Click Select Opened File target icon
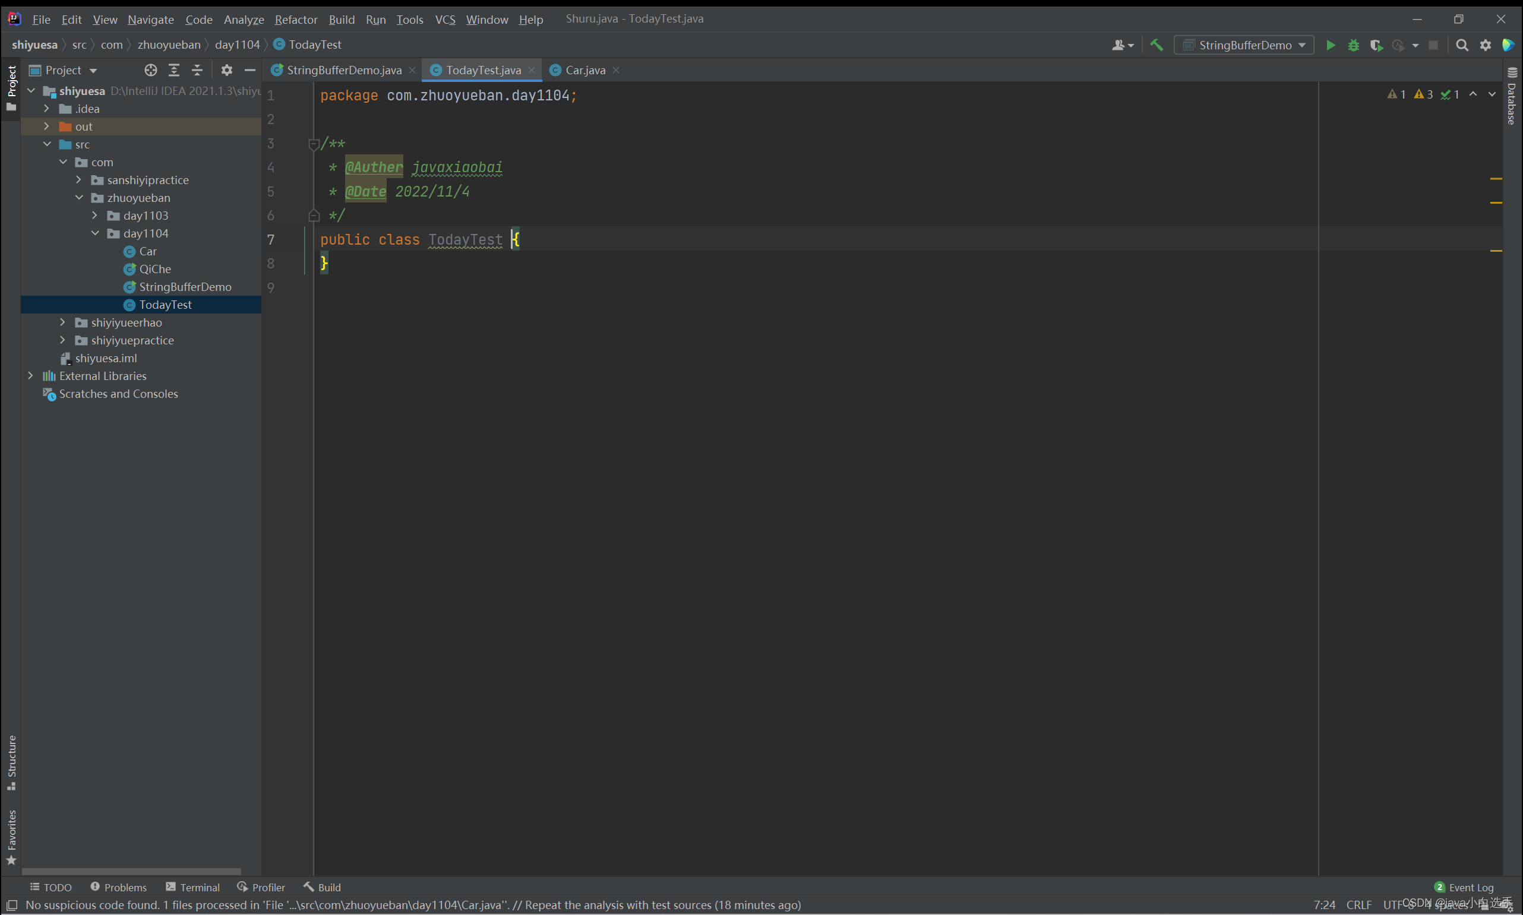The width and height of the screenshot is (1523, 915). (x=150, y=70)
